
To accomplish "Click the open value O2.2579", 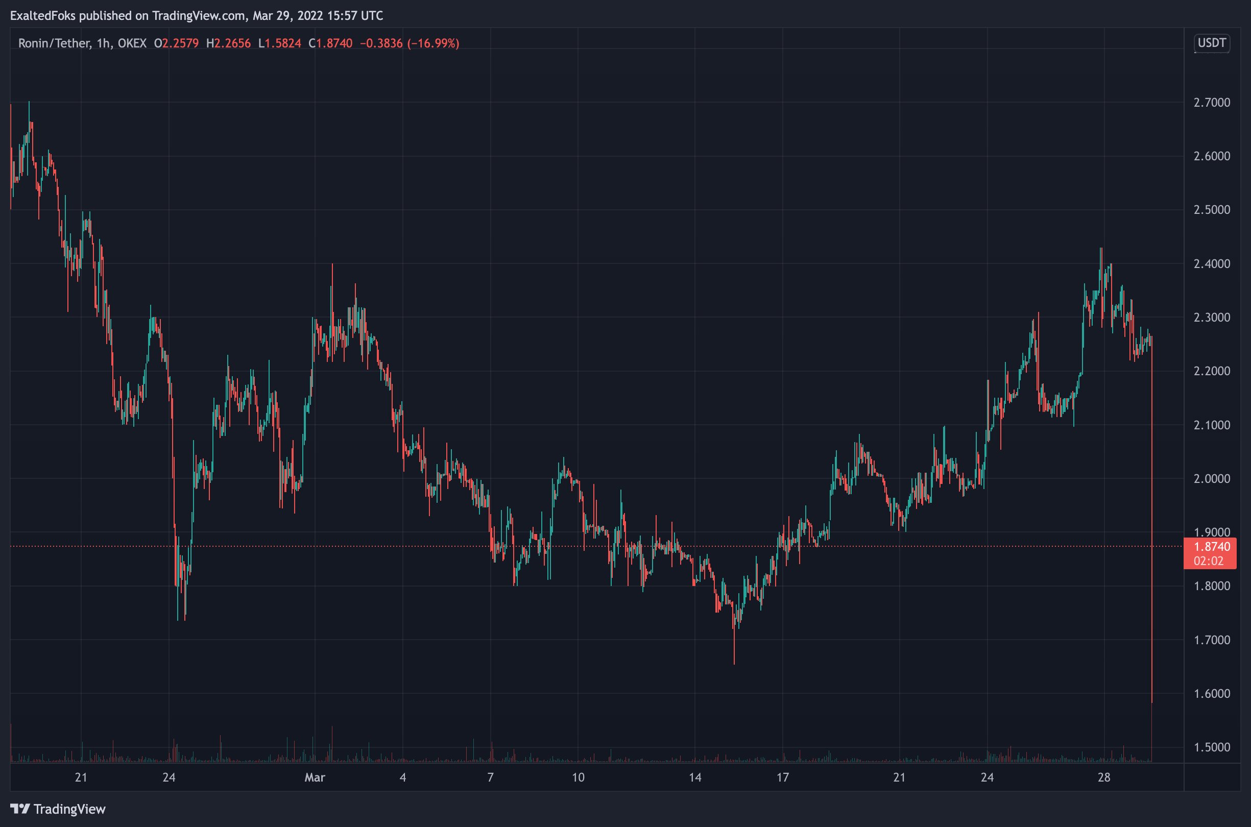I will (176, 43).
